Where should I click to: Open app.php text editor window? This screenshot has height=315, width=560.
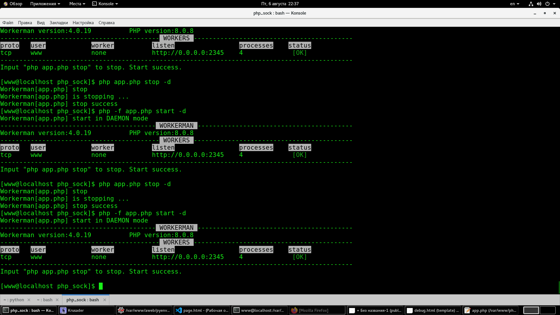[490, 310]
